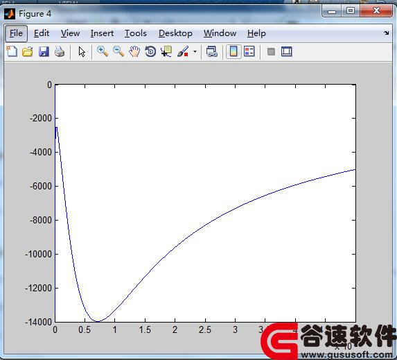Viewport: 397px width, 360px height.
Task: Activate the Zoom Out tool
Action: (118, 51)
